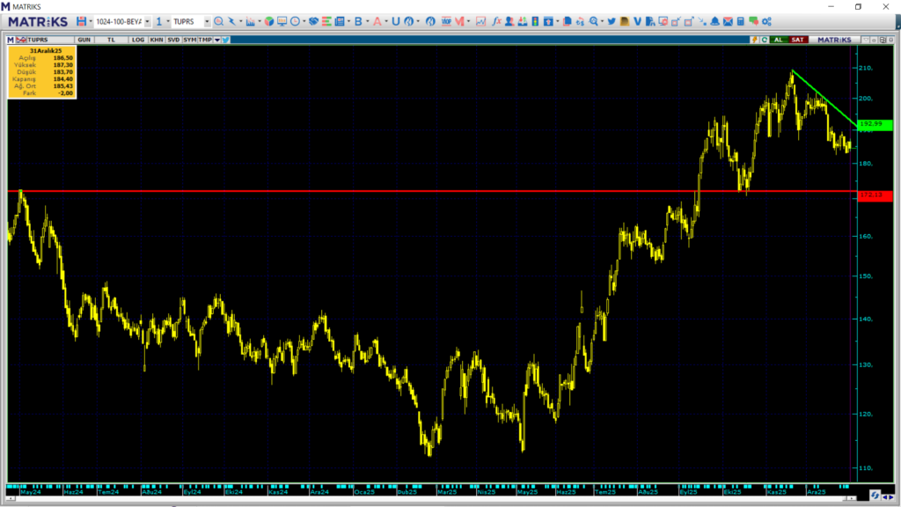The width and height of the screenshot is (901, 507).
Task: Expand the 1024-100-BEYAZ template dropdown
Action: point(147,22)
